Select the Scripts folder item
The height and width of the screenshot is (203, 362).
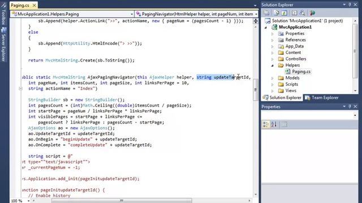click(x=292, y=84)
